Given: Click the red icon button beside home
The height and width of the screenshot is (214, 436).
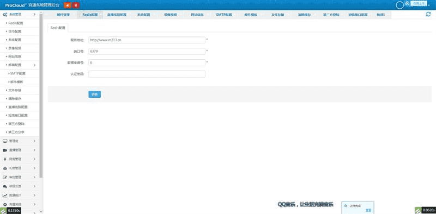Looking at the screenshot, I should [76, 5].
